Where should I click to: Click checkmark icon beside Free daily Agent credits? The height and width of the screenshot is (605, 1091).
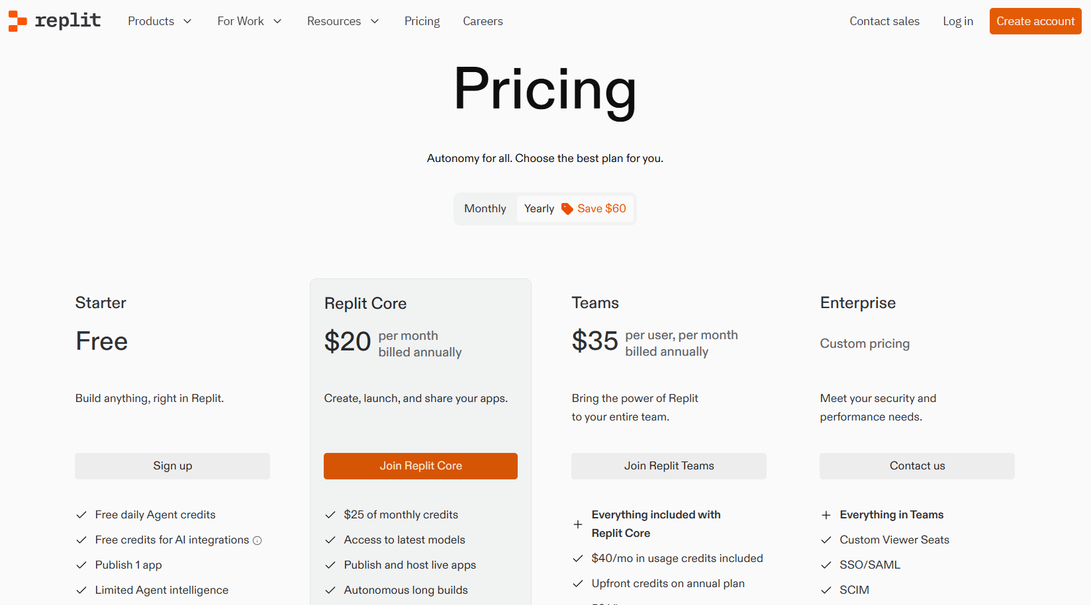[81, 515]
